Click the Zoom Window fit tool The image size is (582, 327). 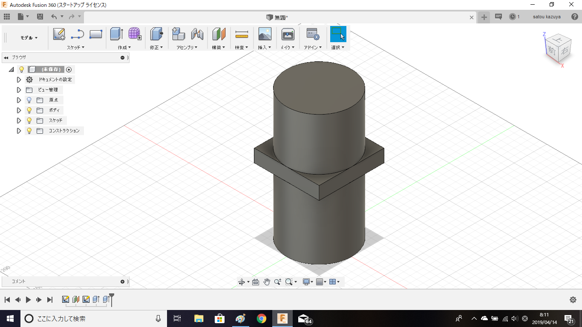289,282
